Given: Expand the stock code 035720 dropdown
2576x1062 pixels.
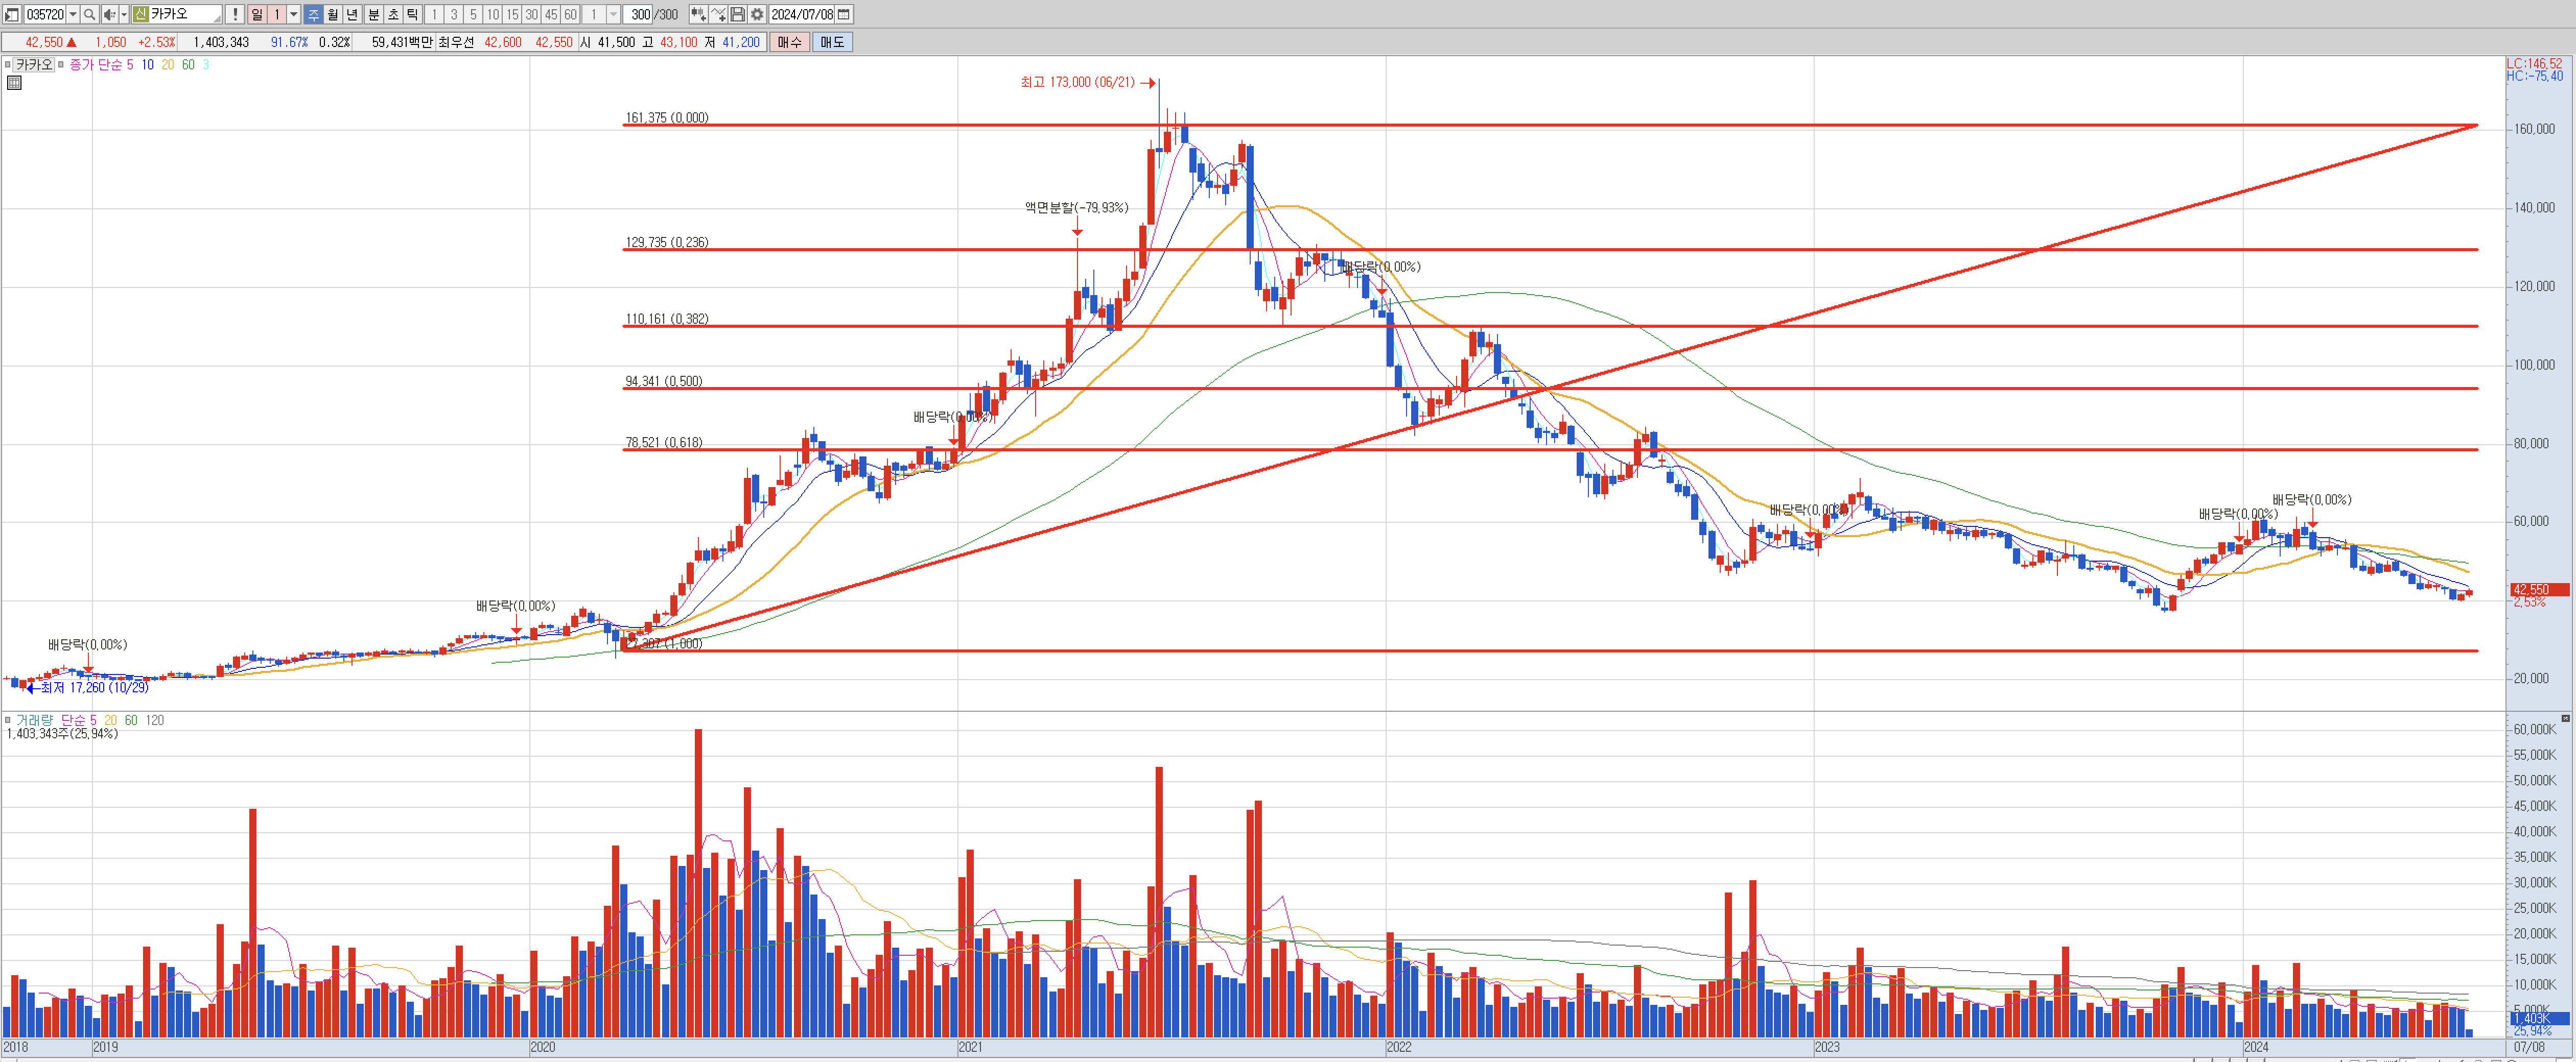Looking at the screenshot, I should (73, 14).
